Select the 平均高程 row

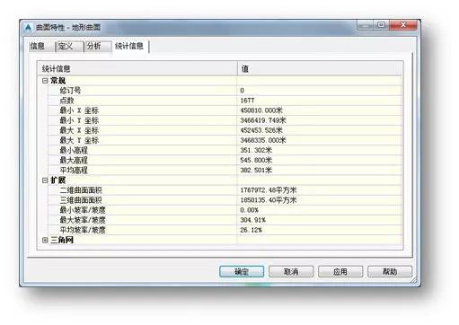(225, 171)
